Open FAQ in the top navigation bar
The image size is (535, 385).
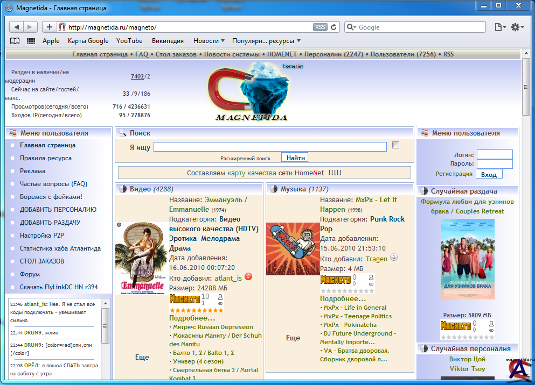point(142,54)
